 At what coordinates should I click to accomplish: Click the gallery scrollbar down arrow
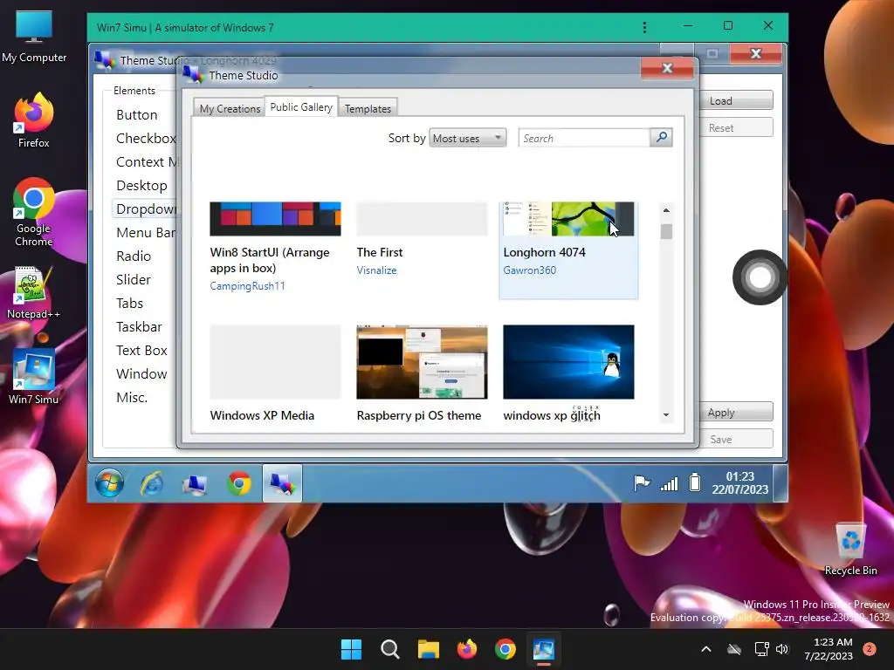tap(666, 414)
